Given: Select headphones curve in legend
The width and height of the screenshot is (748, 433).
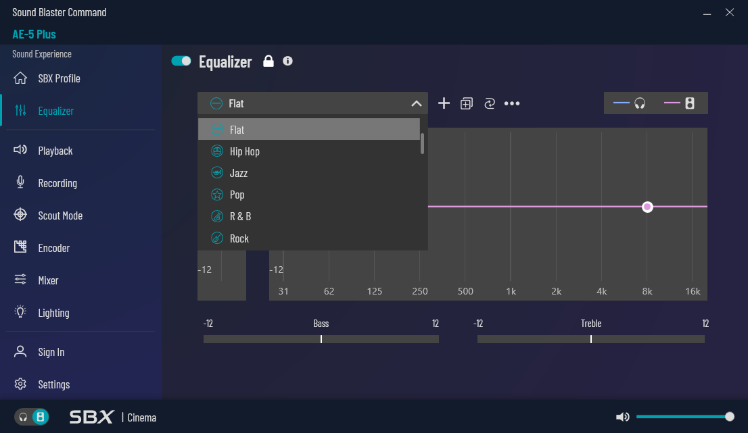Looking at the screenshot, I should [630, 103].
